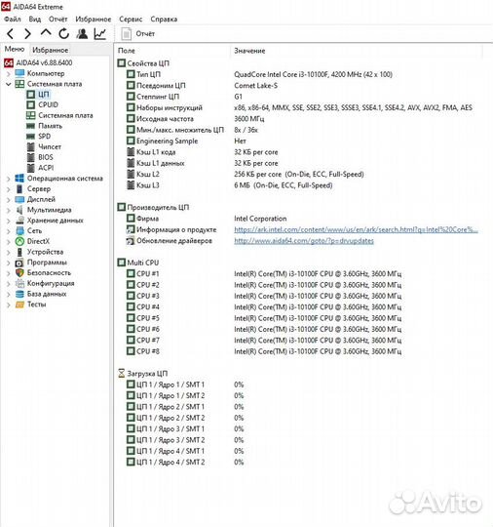Expand the Хранение данных tree node

[9, 221]
